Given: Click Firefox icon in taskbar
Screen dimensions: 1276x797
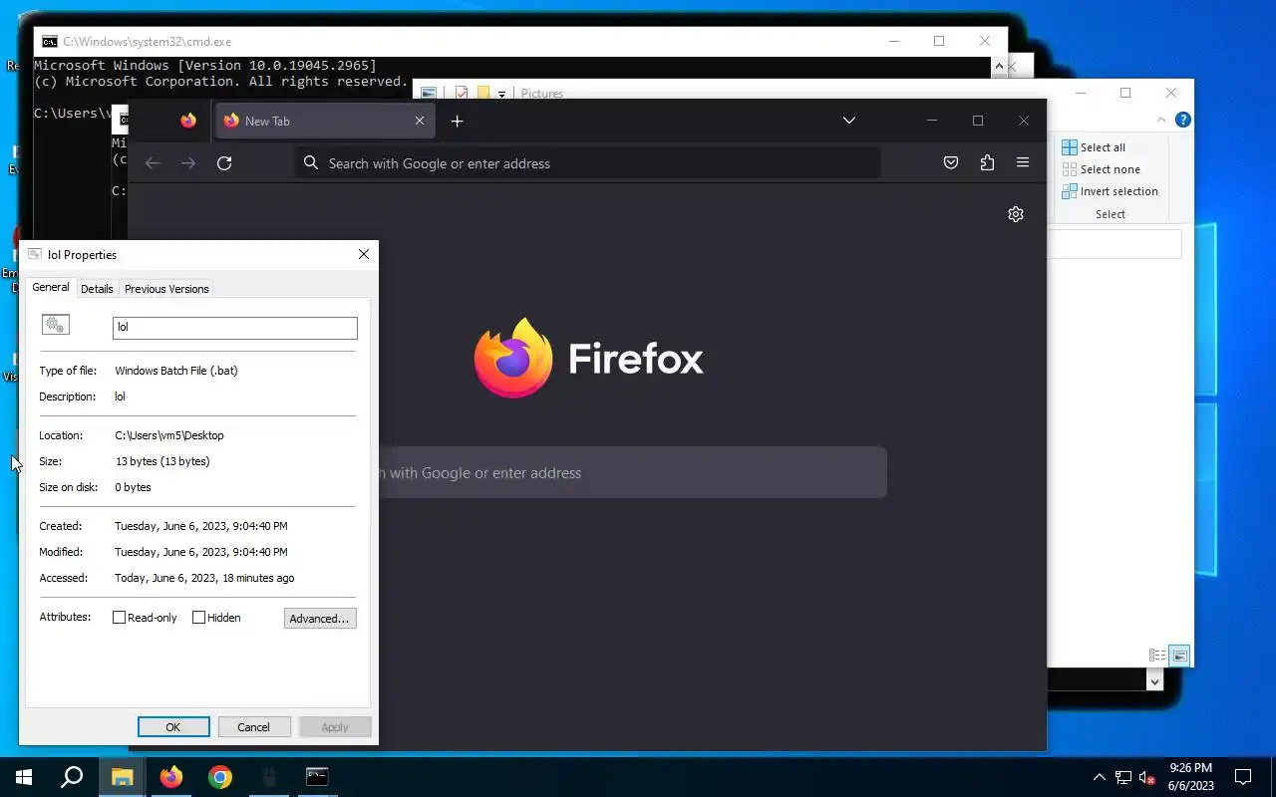Looking at the screenshot, I should coord(171,777).
